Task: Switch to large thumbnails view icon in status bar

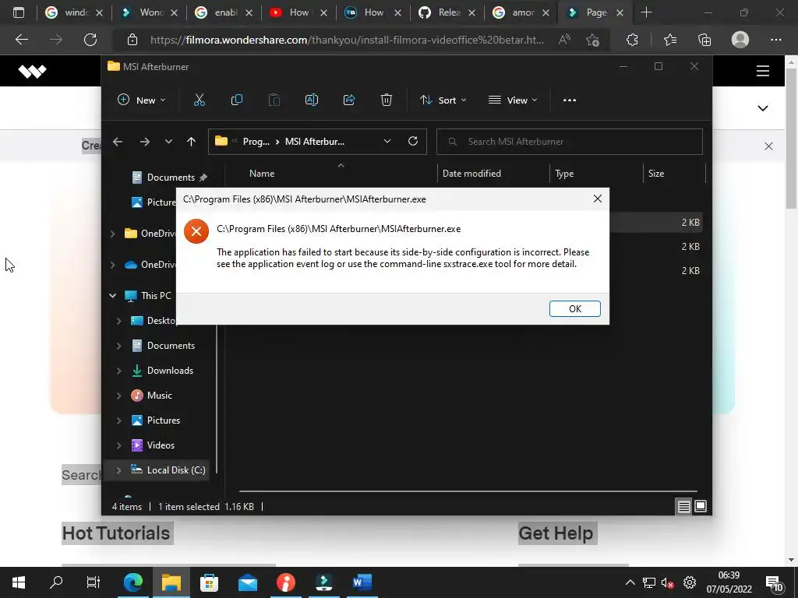Action: point(701,506)
